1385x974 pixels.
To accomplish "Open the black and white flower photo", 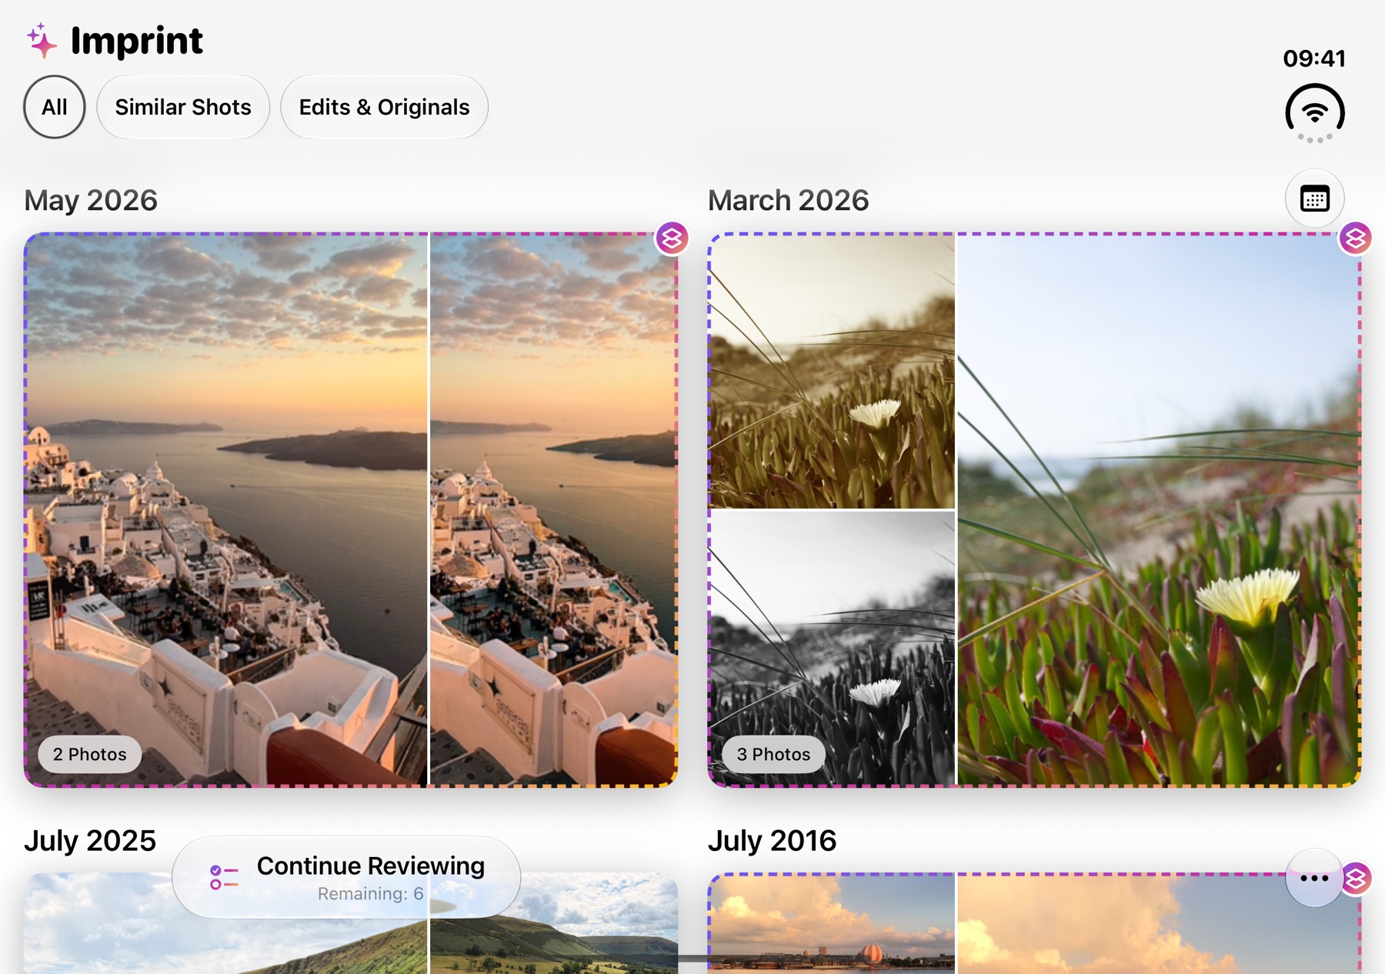I will 832,648.
